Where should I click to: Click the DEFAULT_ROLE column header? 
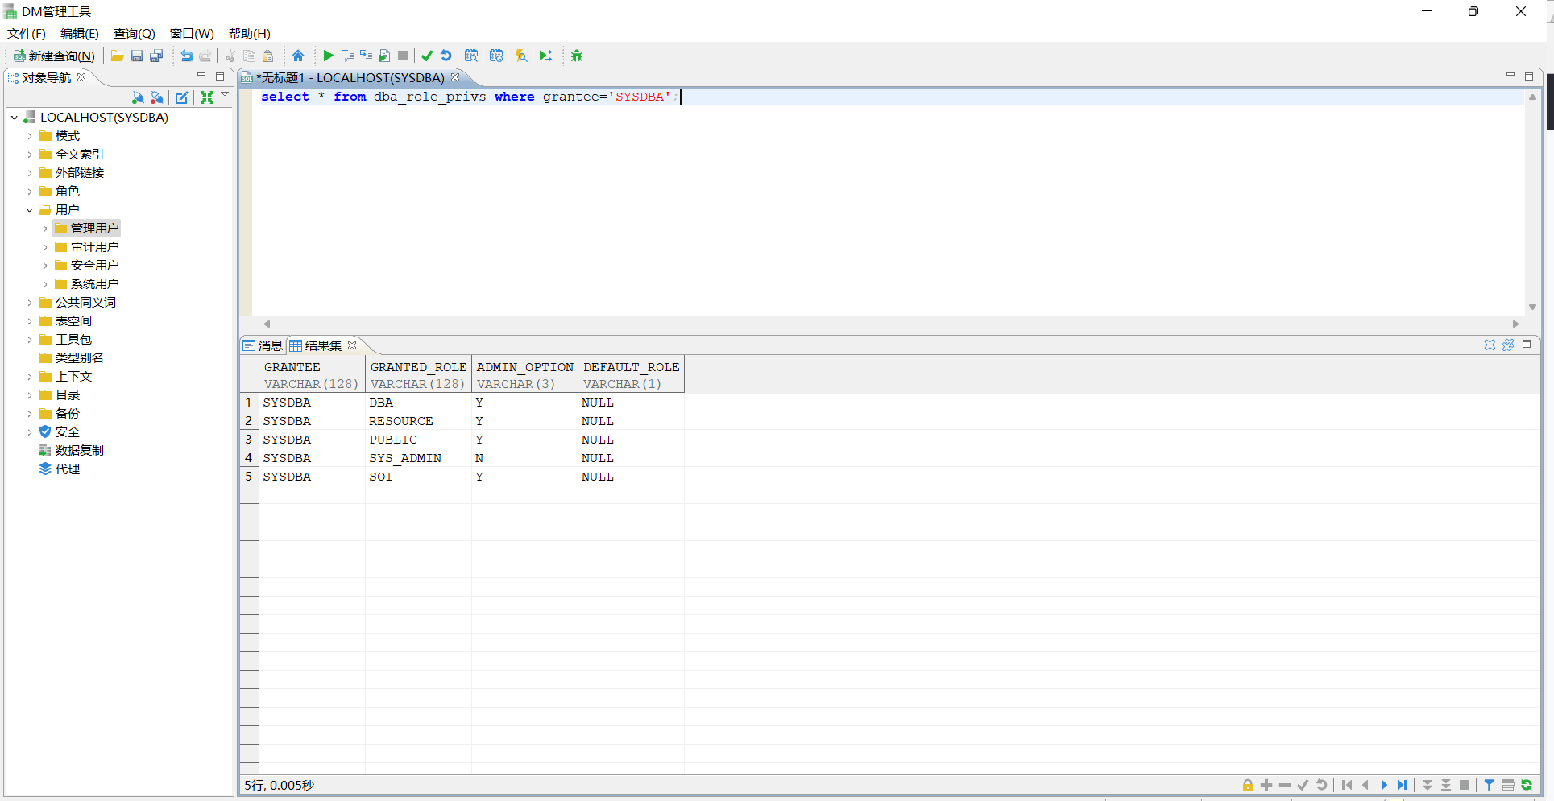pos(632,374)
